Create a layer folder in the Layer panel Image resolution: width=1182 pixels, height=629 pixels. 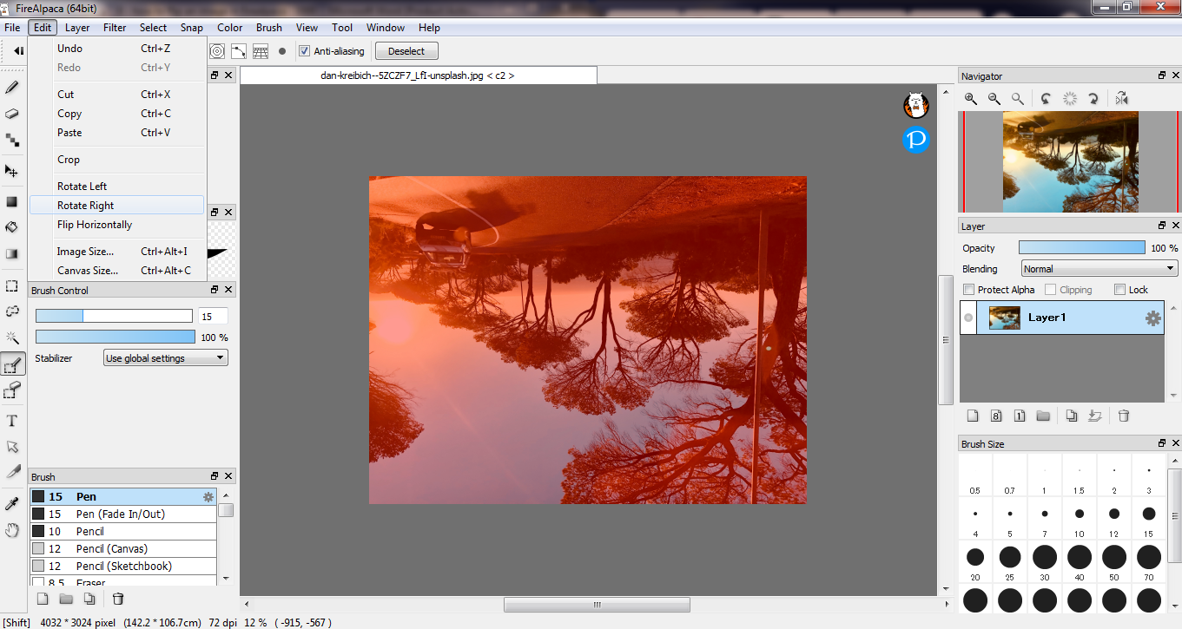pyautogui.click(x=1043, y=416)
